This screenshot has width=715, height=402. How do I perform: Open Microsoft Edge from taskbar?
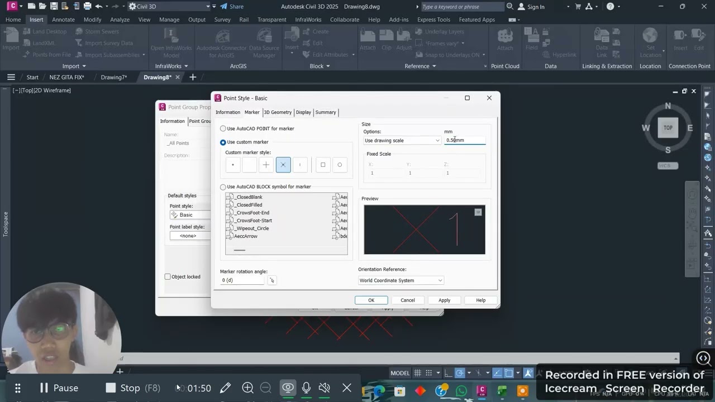pyautogui.click(x=380, y=391)
